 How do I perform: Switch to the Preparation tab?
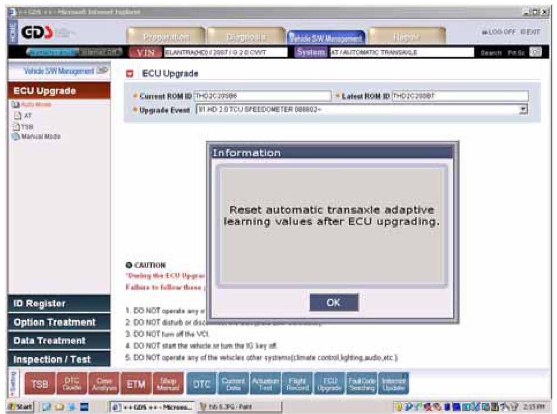[166, 37]
